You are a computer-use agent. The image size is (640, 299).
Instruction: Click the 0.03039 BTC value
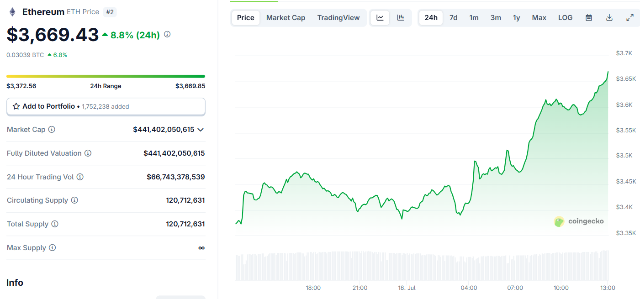[25, 55]
